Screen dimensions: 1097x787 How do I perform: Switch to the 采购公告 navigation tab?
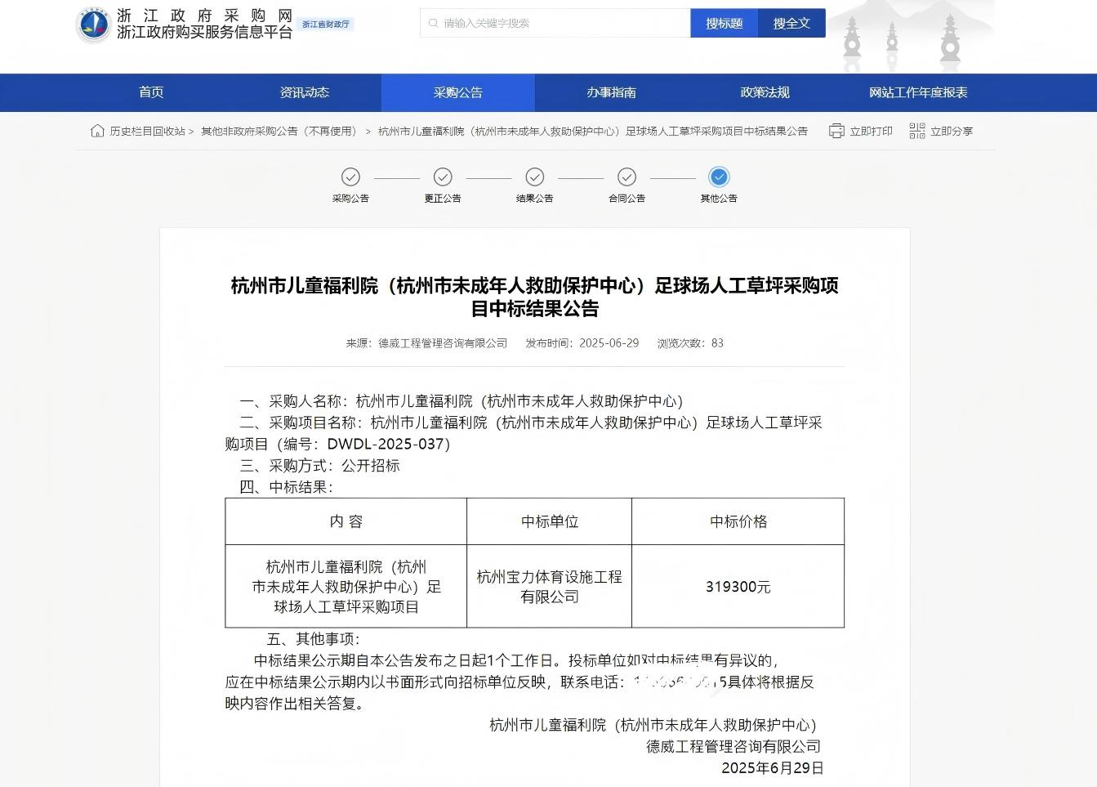pos(457,92)
